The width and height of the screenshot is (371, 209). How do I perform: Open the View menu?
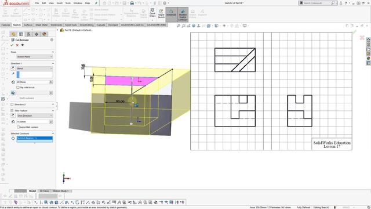pyautogui.click(x=51, y=3)
